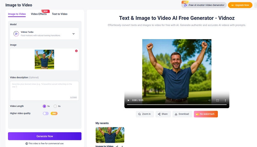
Task: Switch to the Video Effects tab
Action: tap(39, 14)
